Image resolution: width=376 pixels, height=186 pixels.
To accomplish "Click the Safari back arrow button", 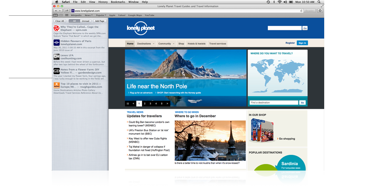I will [x=56, y=11].
